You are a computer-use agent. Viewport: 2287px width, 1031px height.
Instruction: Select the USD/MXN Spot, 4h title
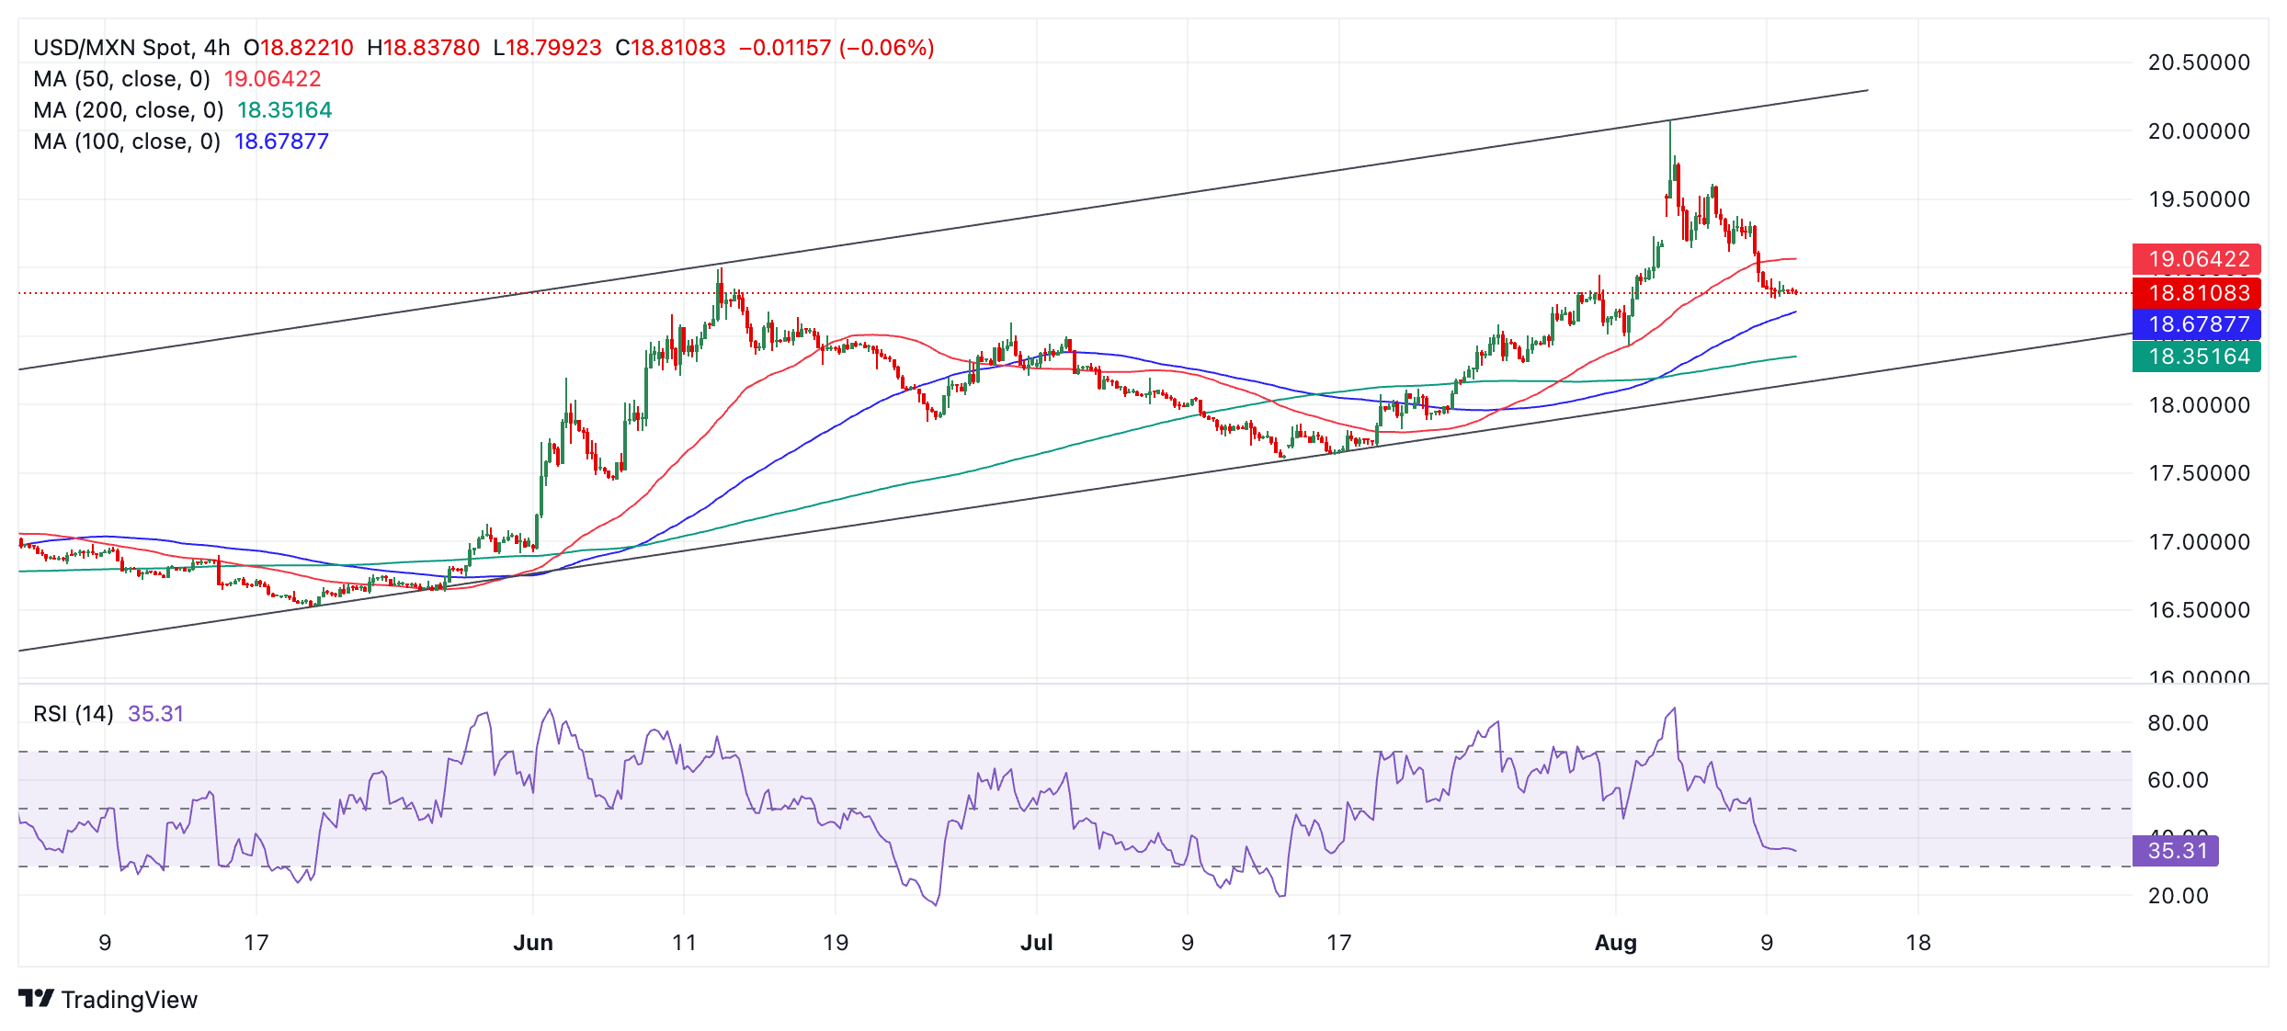(131, 48)
